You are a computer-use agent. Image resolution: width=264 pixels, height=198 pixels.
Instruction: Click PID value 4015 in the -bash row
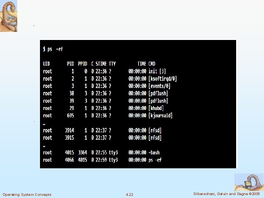tap(69, 153)
